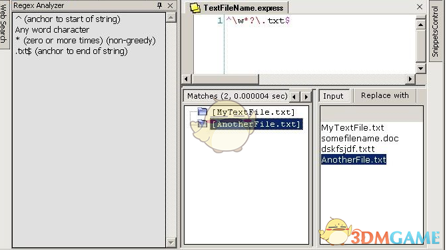
Task: Click the AnotherFile.txt match folder icon
Action: 202,123
